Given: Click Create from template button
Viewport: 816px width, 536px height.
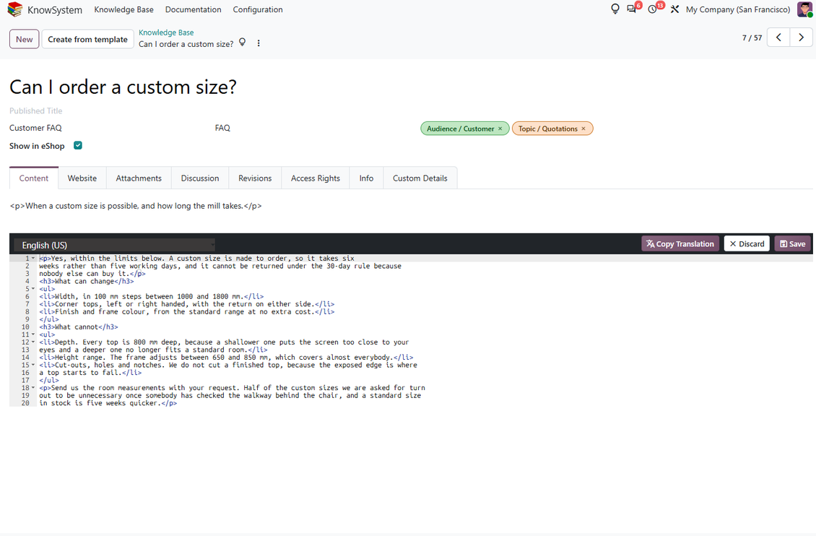Looking at the screenshot, I should pyautogui.click(x=87, y=39).
